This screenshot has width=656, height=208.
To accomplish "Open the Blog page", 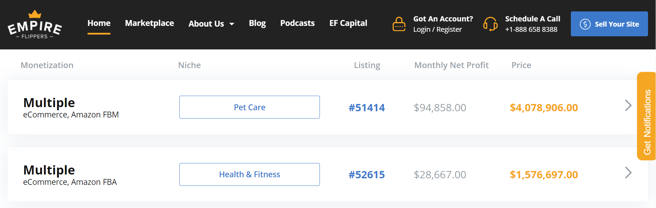I will tap(257, 23).
